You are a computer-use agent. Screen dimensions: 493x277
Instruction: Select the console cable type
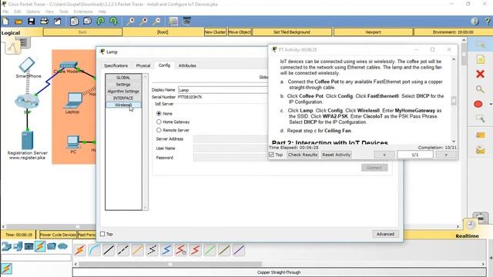point(94,250)
